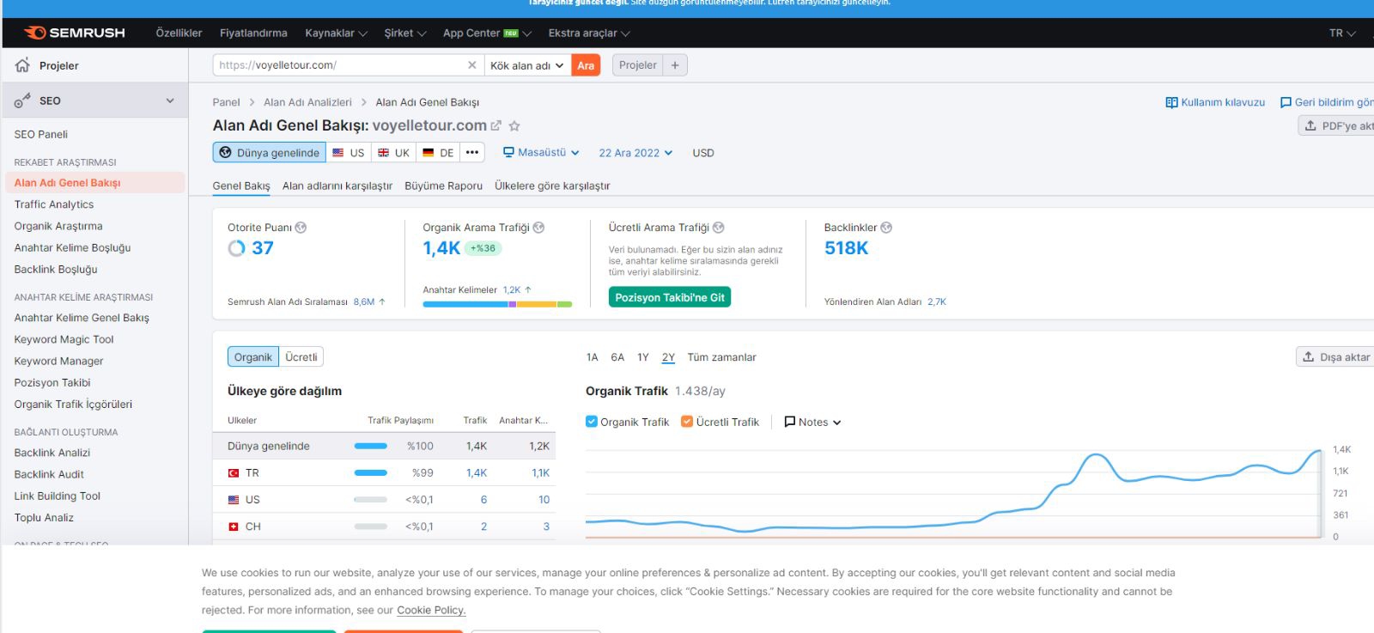Click the Anahtar Kelimeler colored distribution bar
The image size is (1374, 633).
497,304
